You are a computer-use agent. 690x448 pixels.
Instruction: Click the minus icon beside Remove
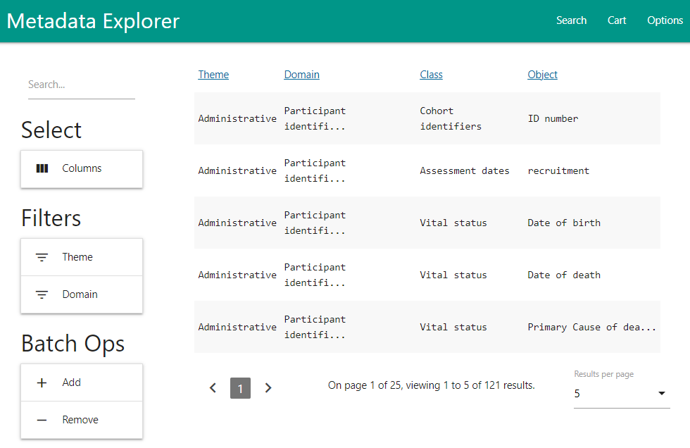[x=42, y=420]
